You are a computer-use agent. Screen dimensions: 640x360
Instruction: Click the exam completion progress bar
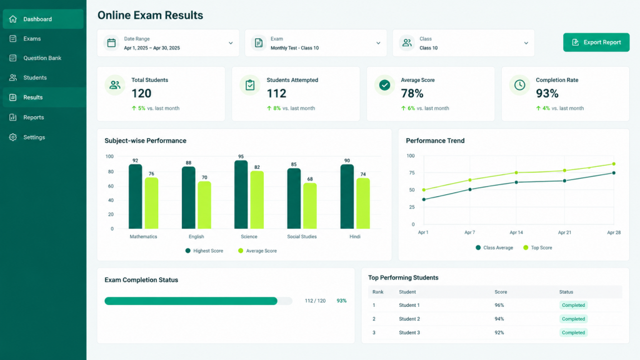[x=198, y=301]
